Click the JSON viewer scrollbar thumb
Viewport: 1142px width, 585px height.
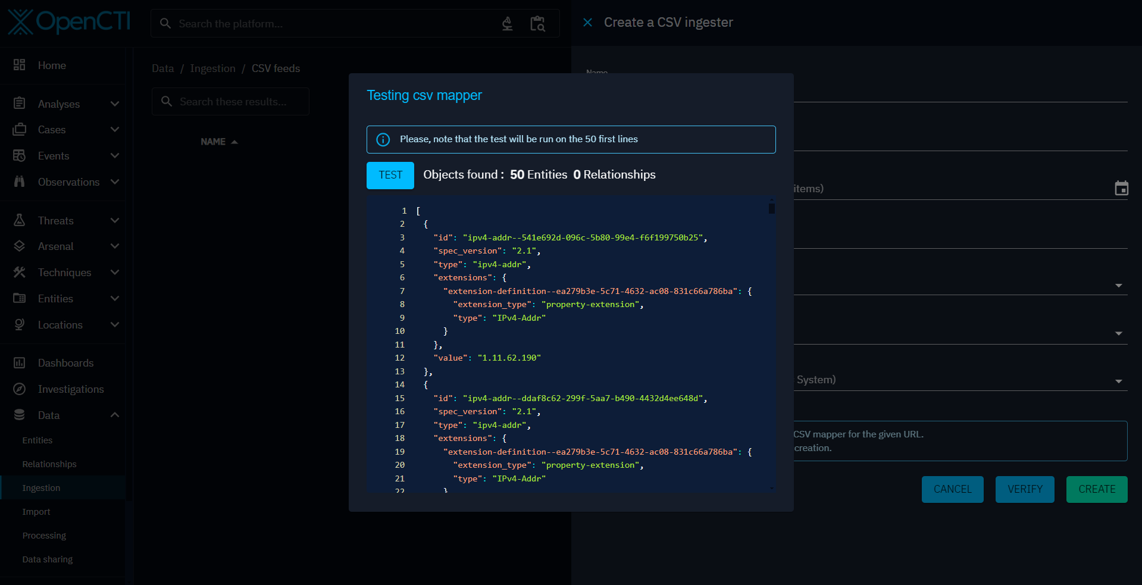click(771, 208)
